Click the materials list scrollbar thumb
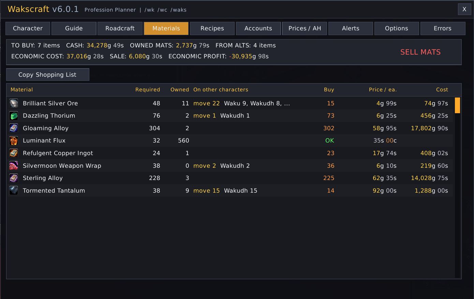This screenshot has width=474, height=299. click(x=457, y=105)
